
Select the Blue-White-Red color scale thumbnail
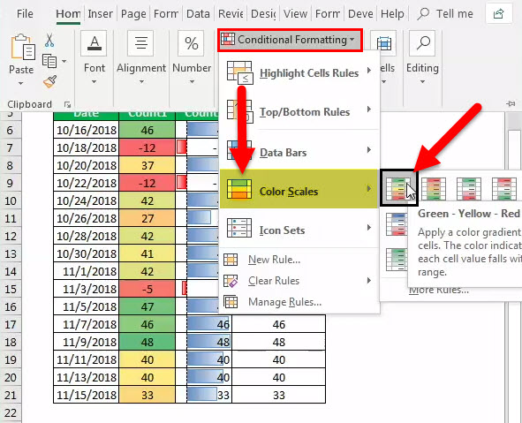tap(397, 224)
